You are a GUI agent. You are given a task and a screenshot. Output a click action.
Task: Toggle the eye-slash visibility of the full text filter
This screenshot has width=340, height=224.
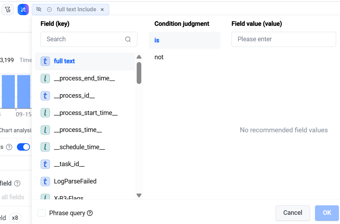click(x=39, y=9)
